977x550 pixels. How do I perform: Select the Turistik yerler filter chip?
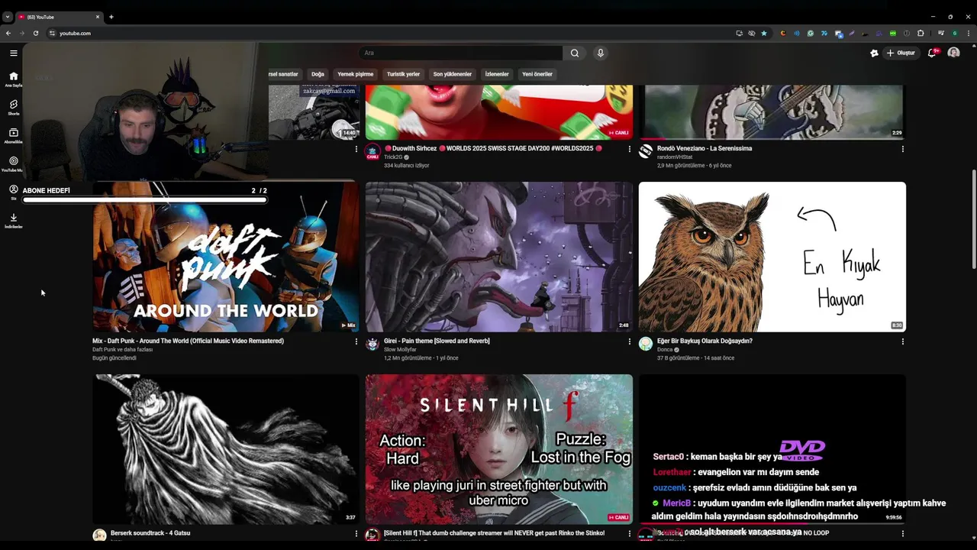(403, 74)
